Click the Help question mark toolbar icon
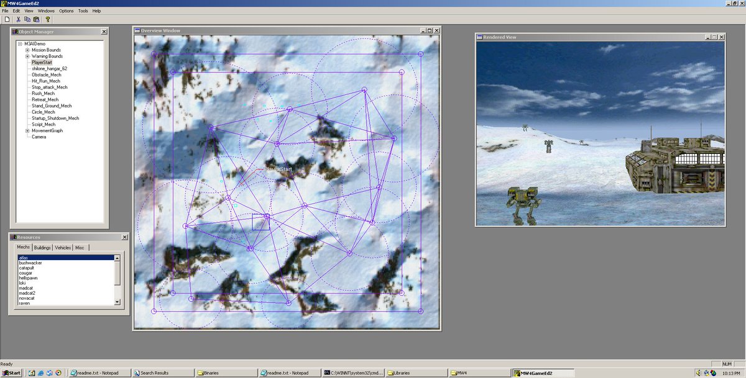This screenshot has width=746, height=378. [47, 19]
